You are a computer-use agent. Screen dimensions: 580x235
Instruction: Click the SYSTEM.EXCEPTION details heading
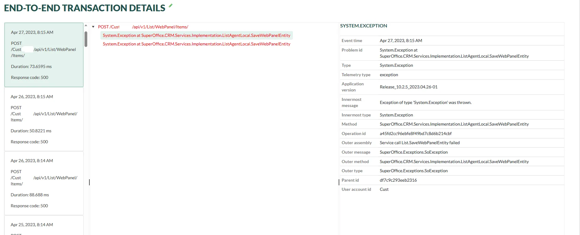pos(364,26)
